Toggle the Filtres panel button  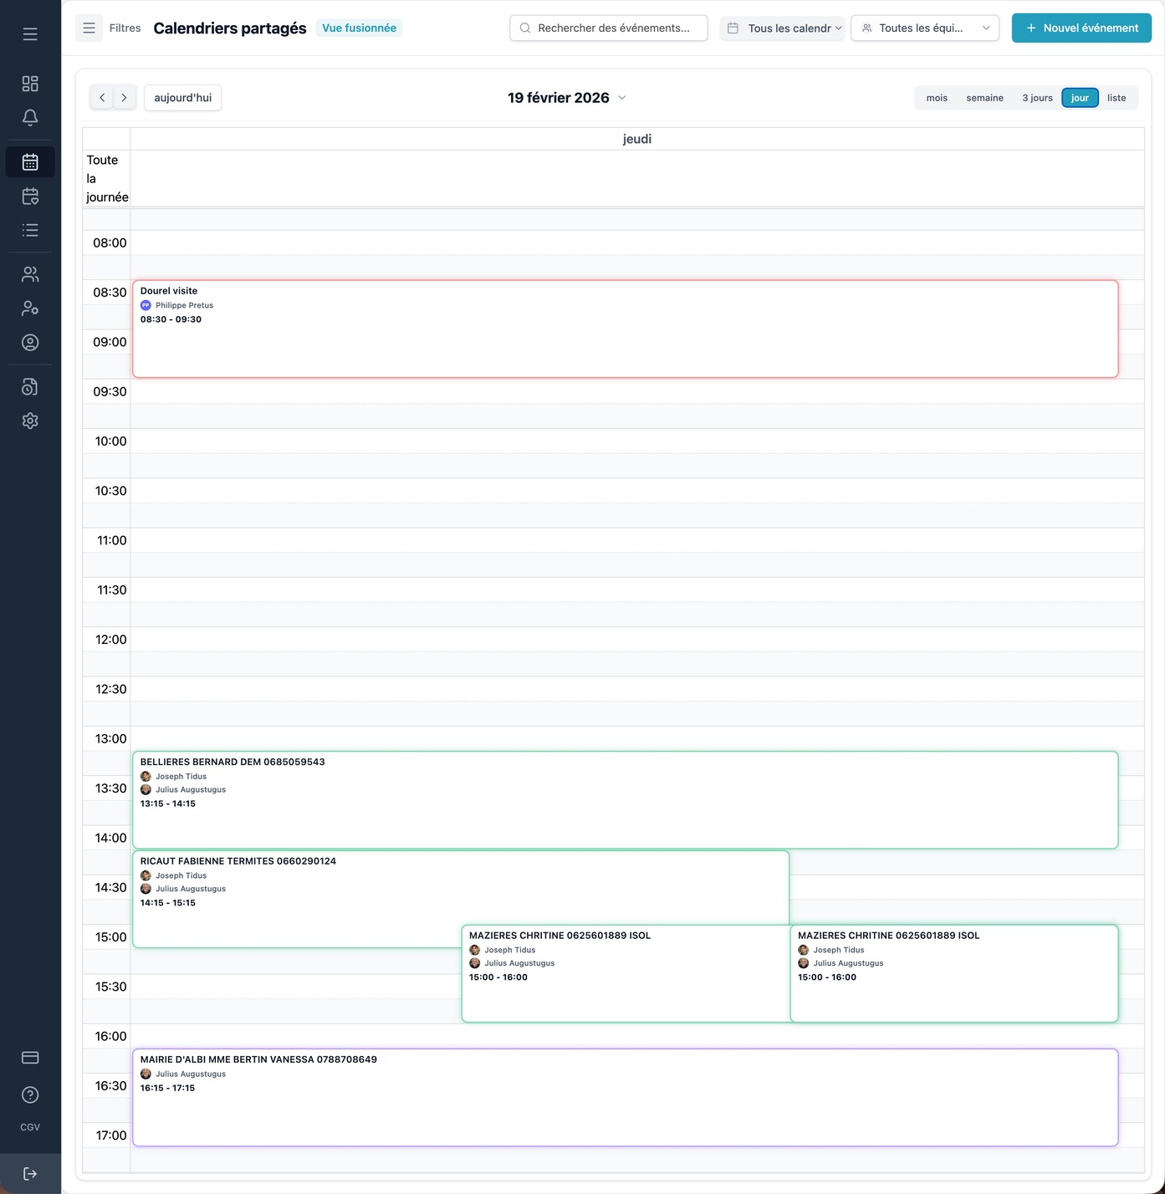point(89,28)
